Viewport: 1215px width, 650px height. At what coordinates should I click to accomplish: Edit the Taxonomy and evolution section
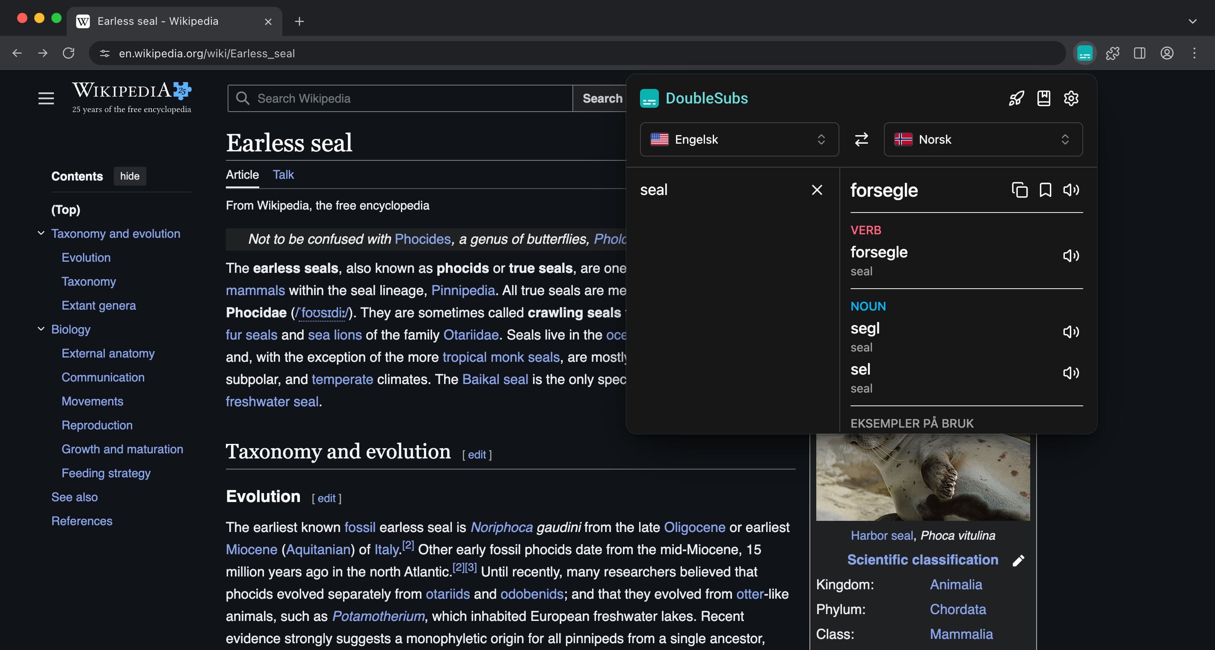tap(477, 455)
